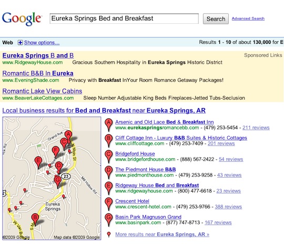Open The Piedmont House B&B listing

tap(146, 169)
